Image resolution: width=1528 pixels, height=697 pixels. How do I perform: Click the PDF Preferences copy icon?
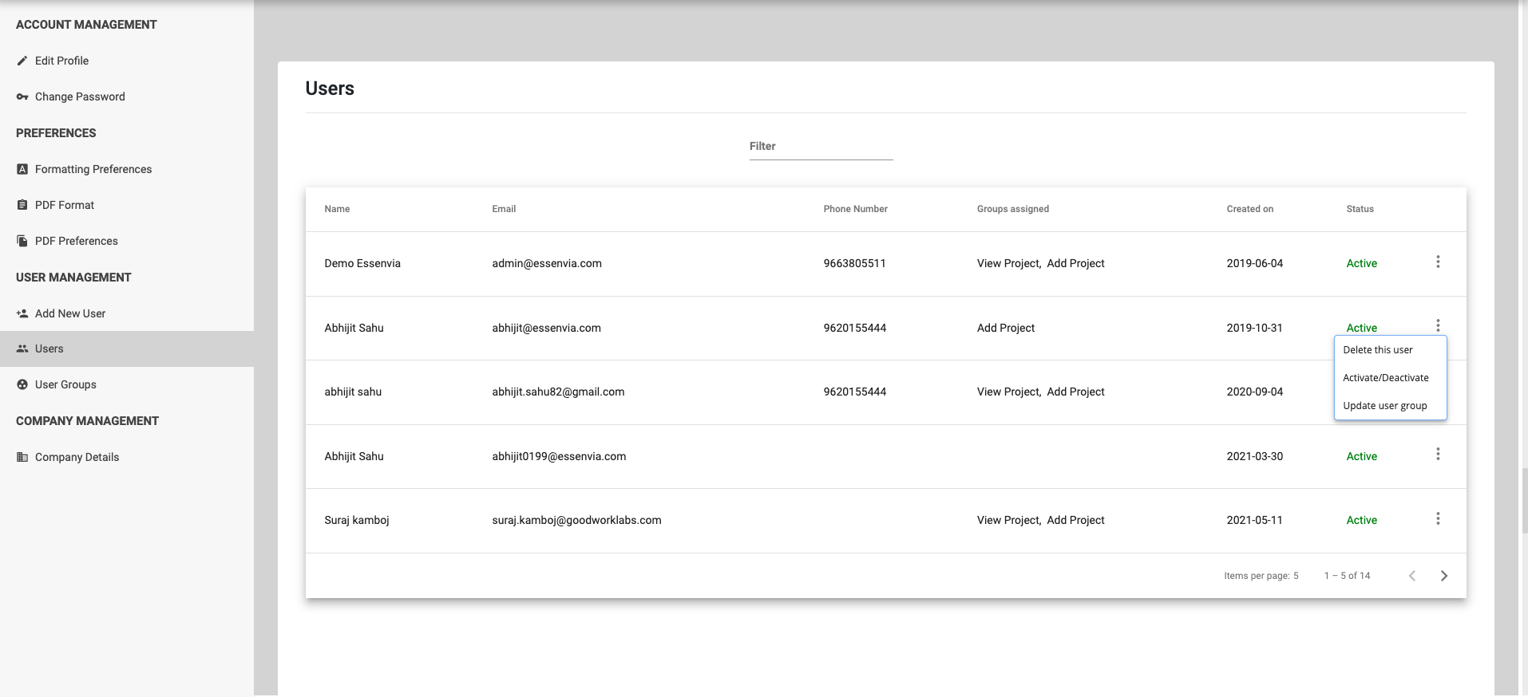click(x=22, y=241)
